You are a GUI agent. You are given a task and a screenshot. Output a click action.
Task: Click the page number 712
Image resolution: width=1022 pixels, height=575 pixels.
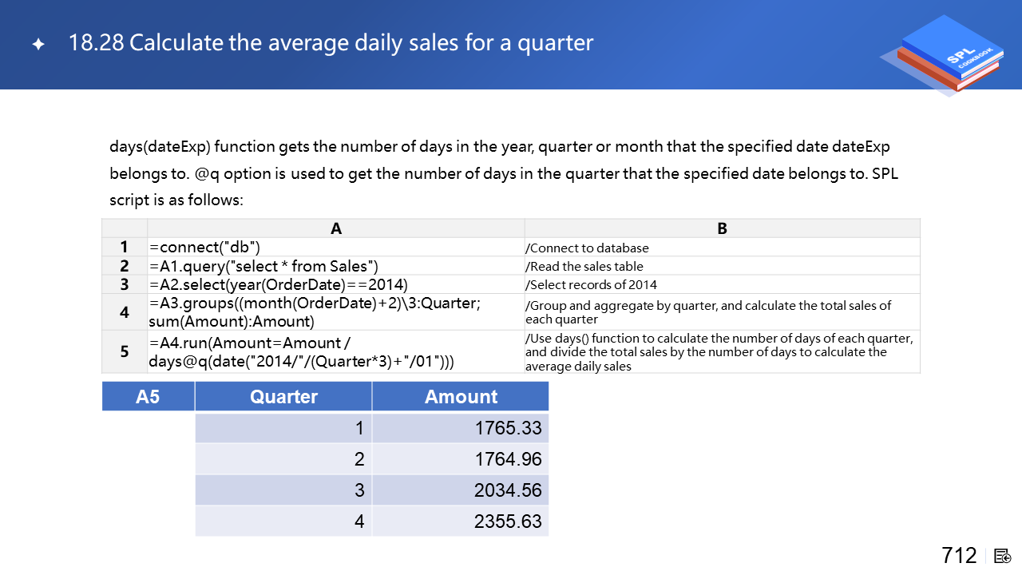959,555
